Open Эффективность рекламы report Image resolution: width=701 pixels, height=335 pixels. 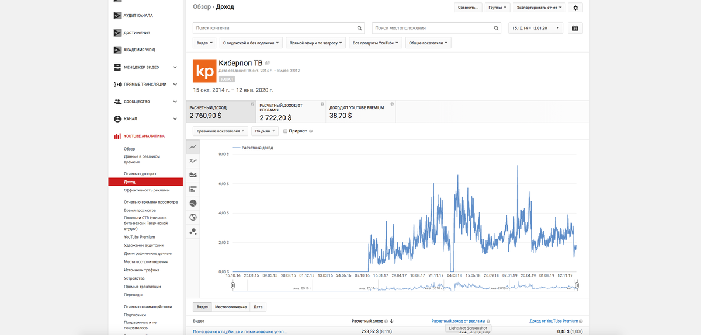(x=147, y=190)
